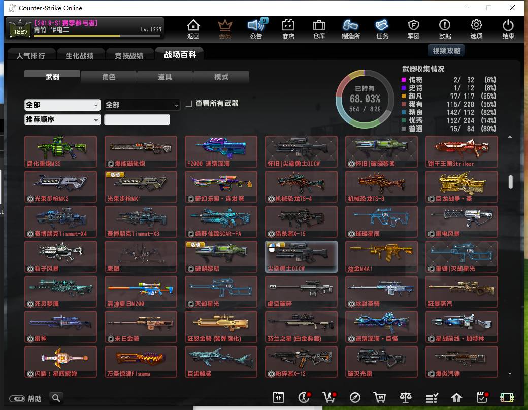
Task: Select the 饼干王国Striker weapon card
Action: point(461,151)
